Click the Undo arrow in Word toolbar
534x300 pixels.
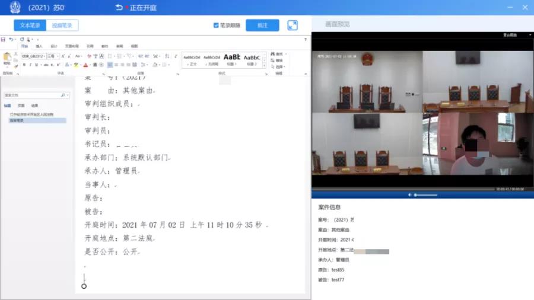11,39
